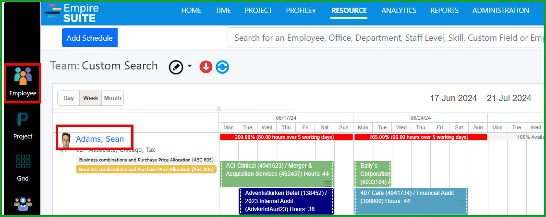The image size is (546, 217).
Task: Open the ADMINISTRATION menu
Action: tap(501, 11)
